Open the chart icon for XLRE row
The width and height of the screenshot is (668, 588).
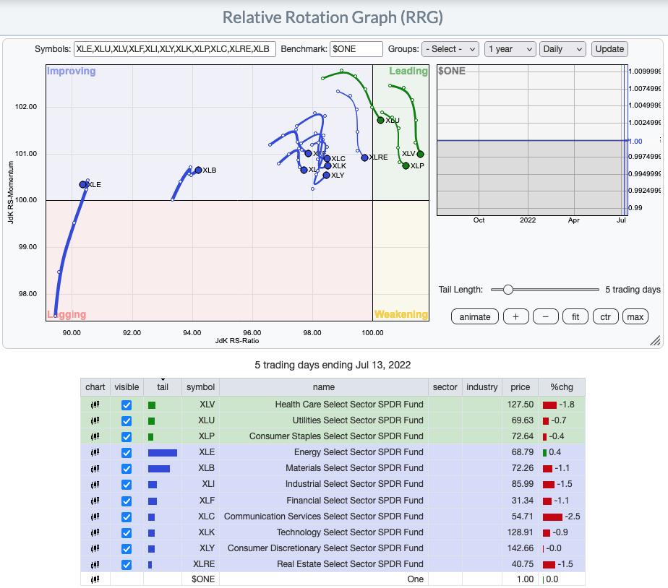95,564
